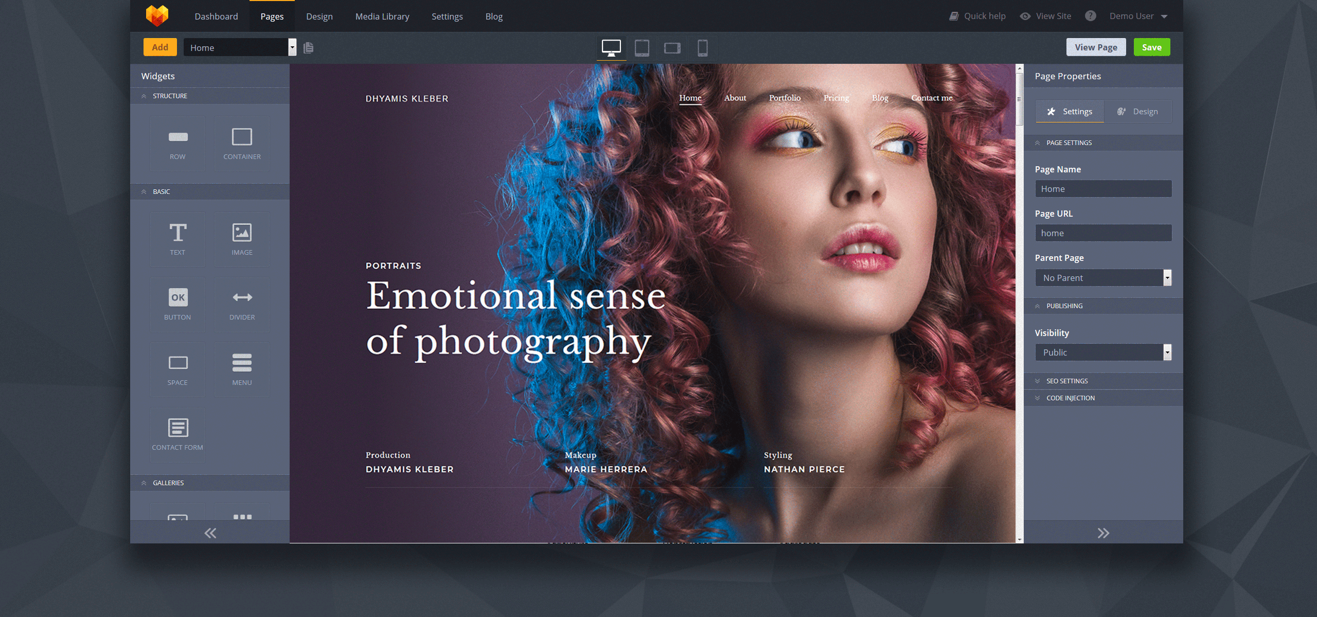Select the PORTRAITS heading text
Viewport: 1317px width, 617px height.
pos(393,266)
